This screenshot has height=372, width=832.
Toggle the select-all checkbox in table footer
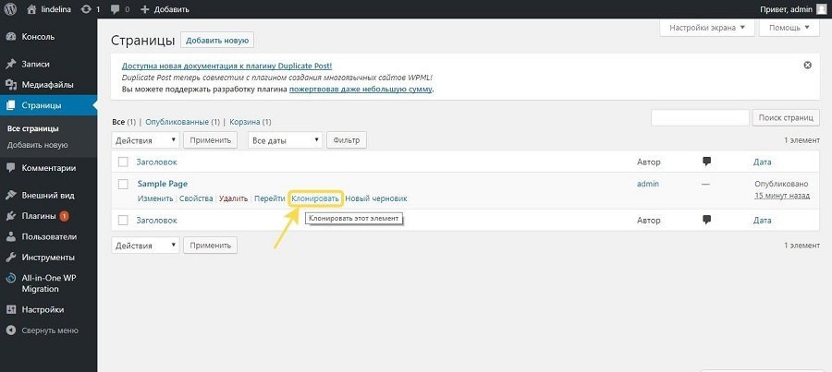tap(123, 220)
